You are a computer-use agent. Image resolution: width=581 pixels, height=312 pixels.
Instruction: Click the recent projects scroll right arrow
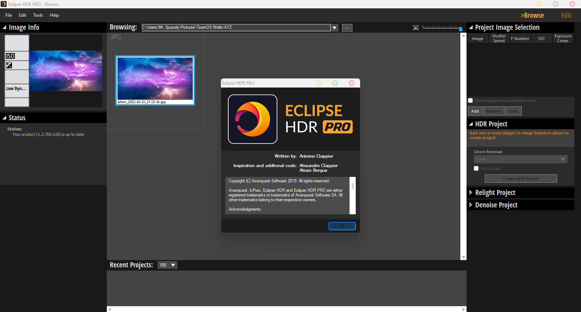click(464, 309)
